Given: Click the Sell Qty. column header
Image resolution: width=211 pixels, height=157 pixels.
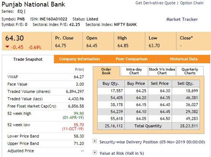Looking at the screenshot, I should tap(185, 83).
